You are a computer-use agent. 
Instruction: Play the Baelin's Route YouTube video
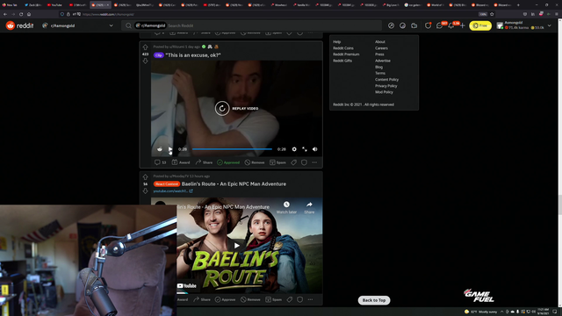236,246
